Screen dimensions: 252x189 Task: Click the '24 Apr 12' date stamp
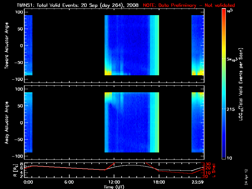pyautogui.click(x=246, y=174)
